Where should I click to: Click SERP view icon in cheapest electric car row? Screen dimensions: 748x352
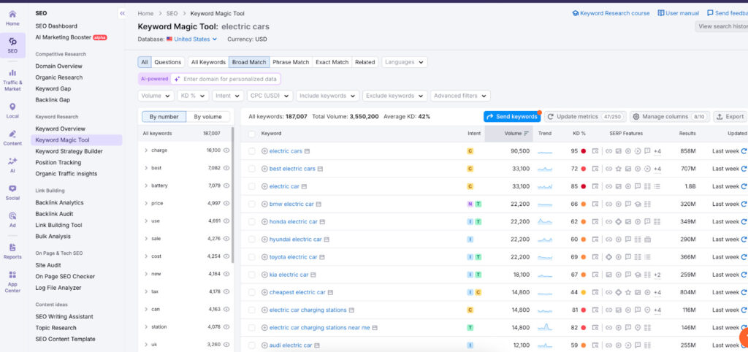[595, 292]
